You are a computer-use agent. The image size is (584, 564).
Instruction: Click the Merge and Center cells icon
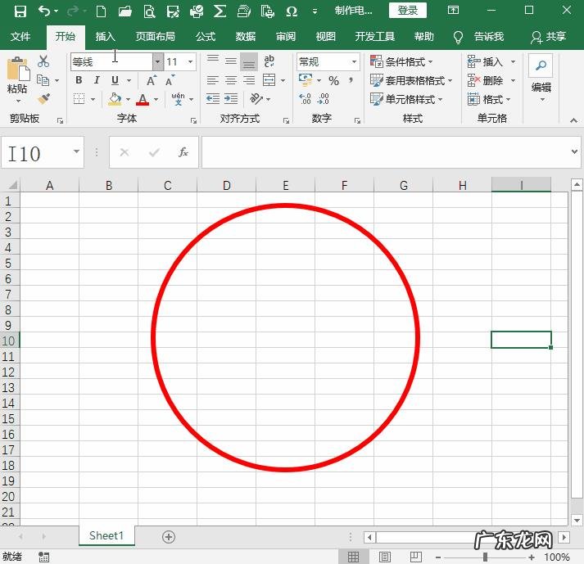point(271,80)
